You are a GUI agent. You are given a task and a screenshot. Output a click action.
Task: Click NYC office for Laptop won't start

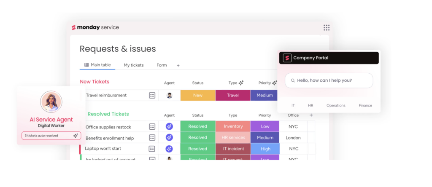tap(294, 149)
